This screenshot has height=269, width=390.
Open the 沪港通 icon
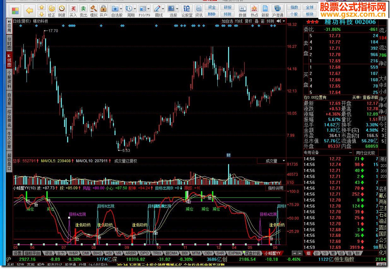[x=277, y=11]
